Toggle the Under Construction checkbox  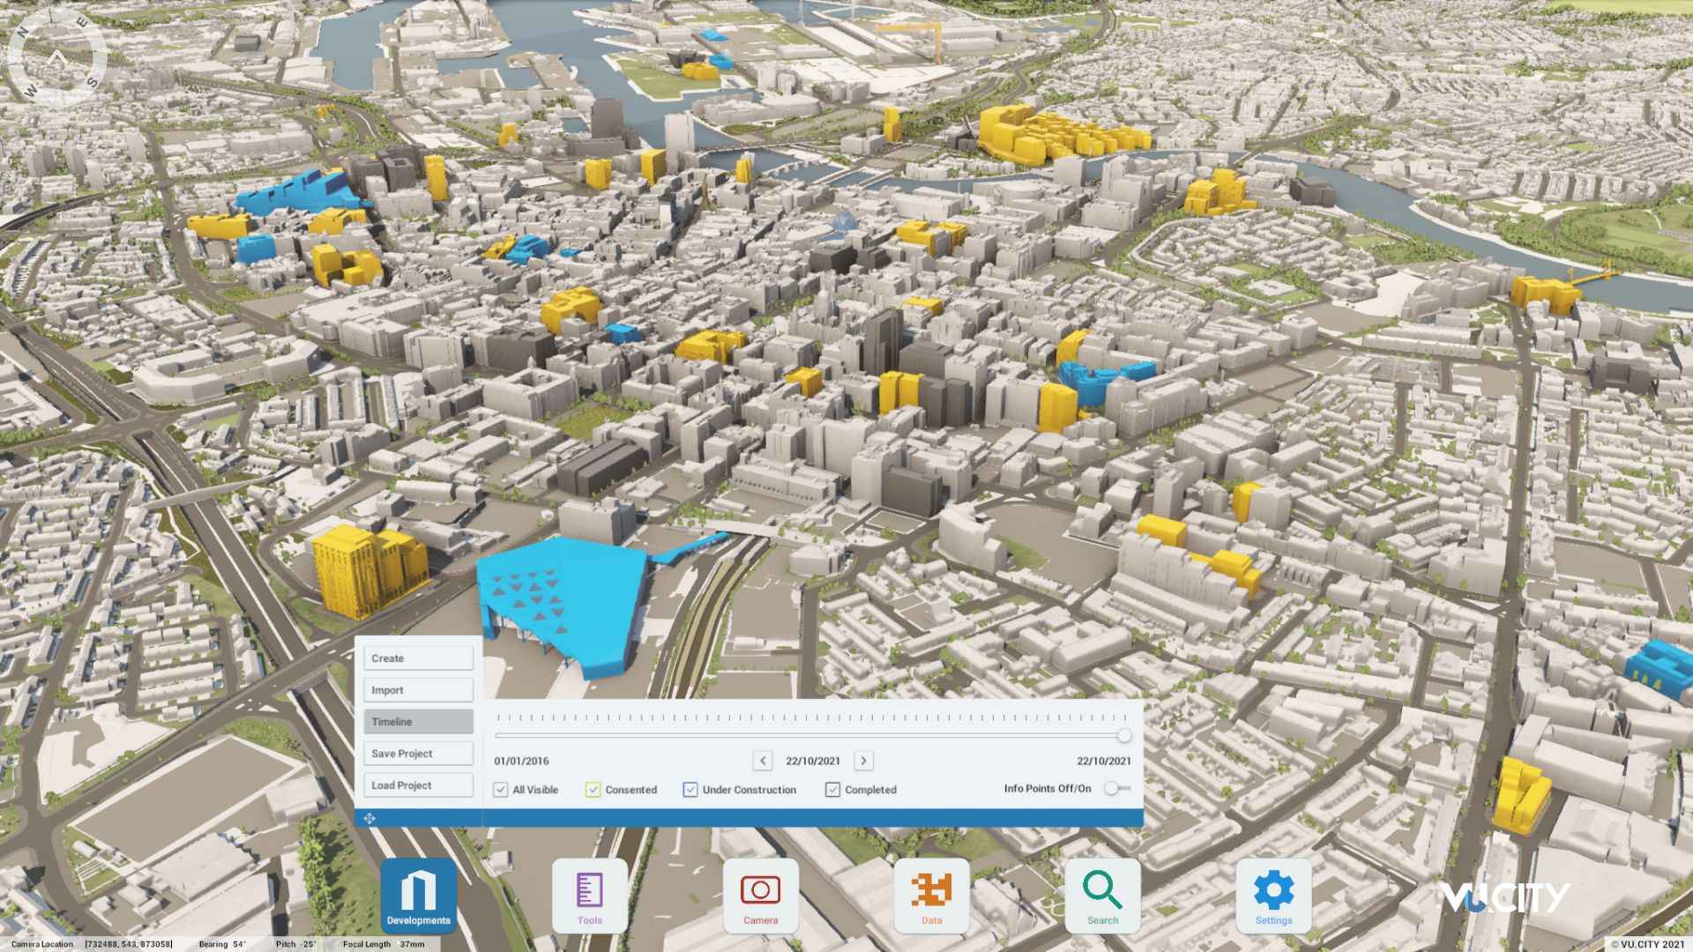pyautogui.click(x=690, y=790)
